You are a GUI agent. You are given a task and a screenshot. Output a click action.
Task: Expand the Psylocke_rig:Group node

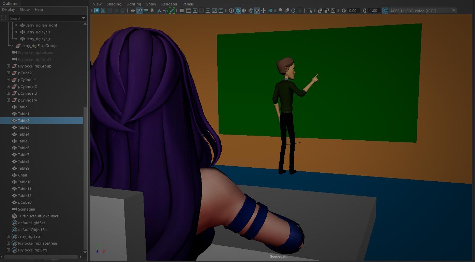pyautogui.click(x=8, y=66)
